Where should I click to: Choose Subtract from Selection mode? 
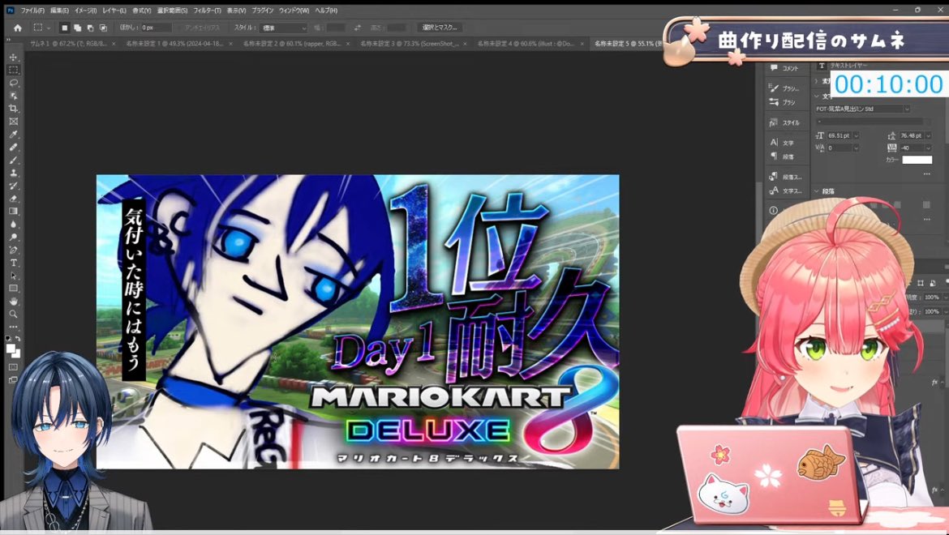click(x=90, y=28)
